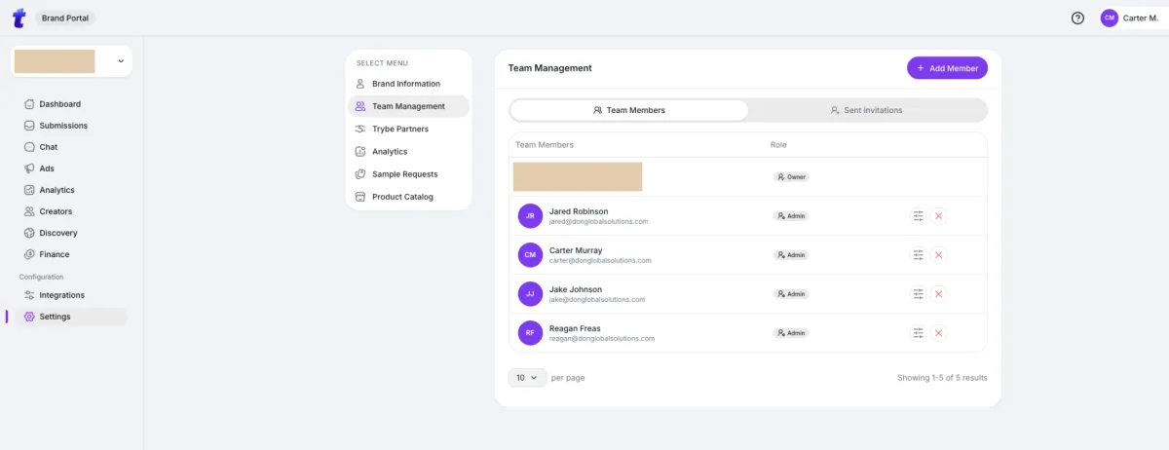Open the 10 per page dropdown

(x=527, y=377)
